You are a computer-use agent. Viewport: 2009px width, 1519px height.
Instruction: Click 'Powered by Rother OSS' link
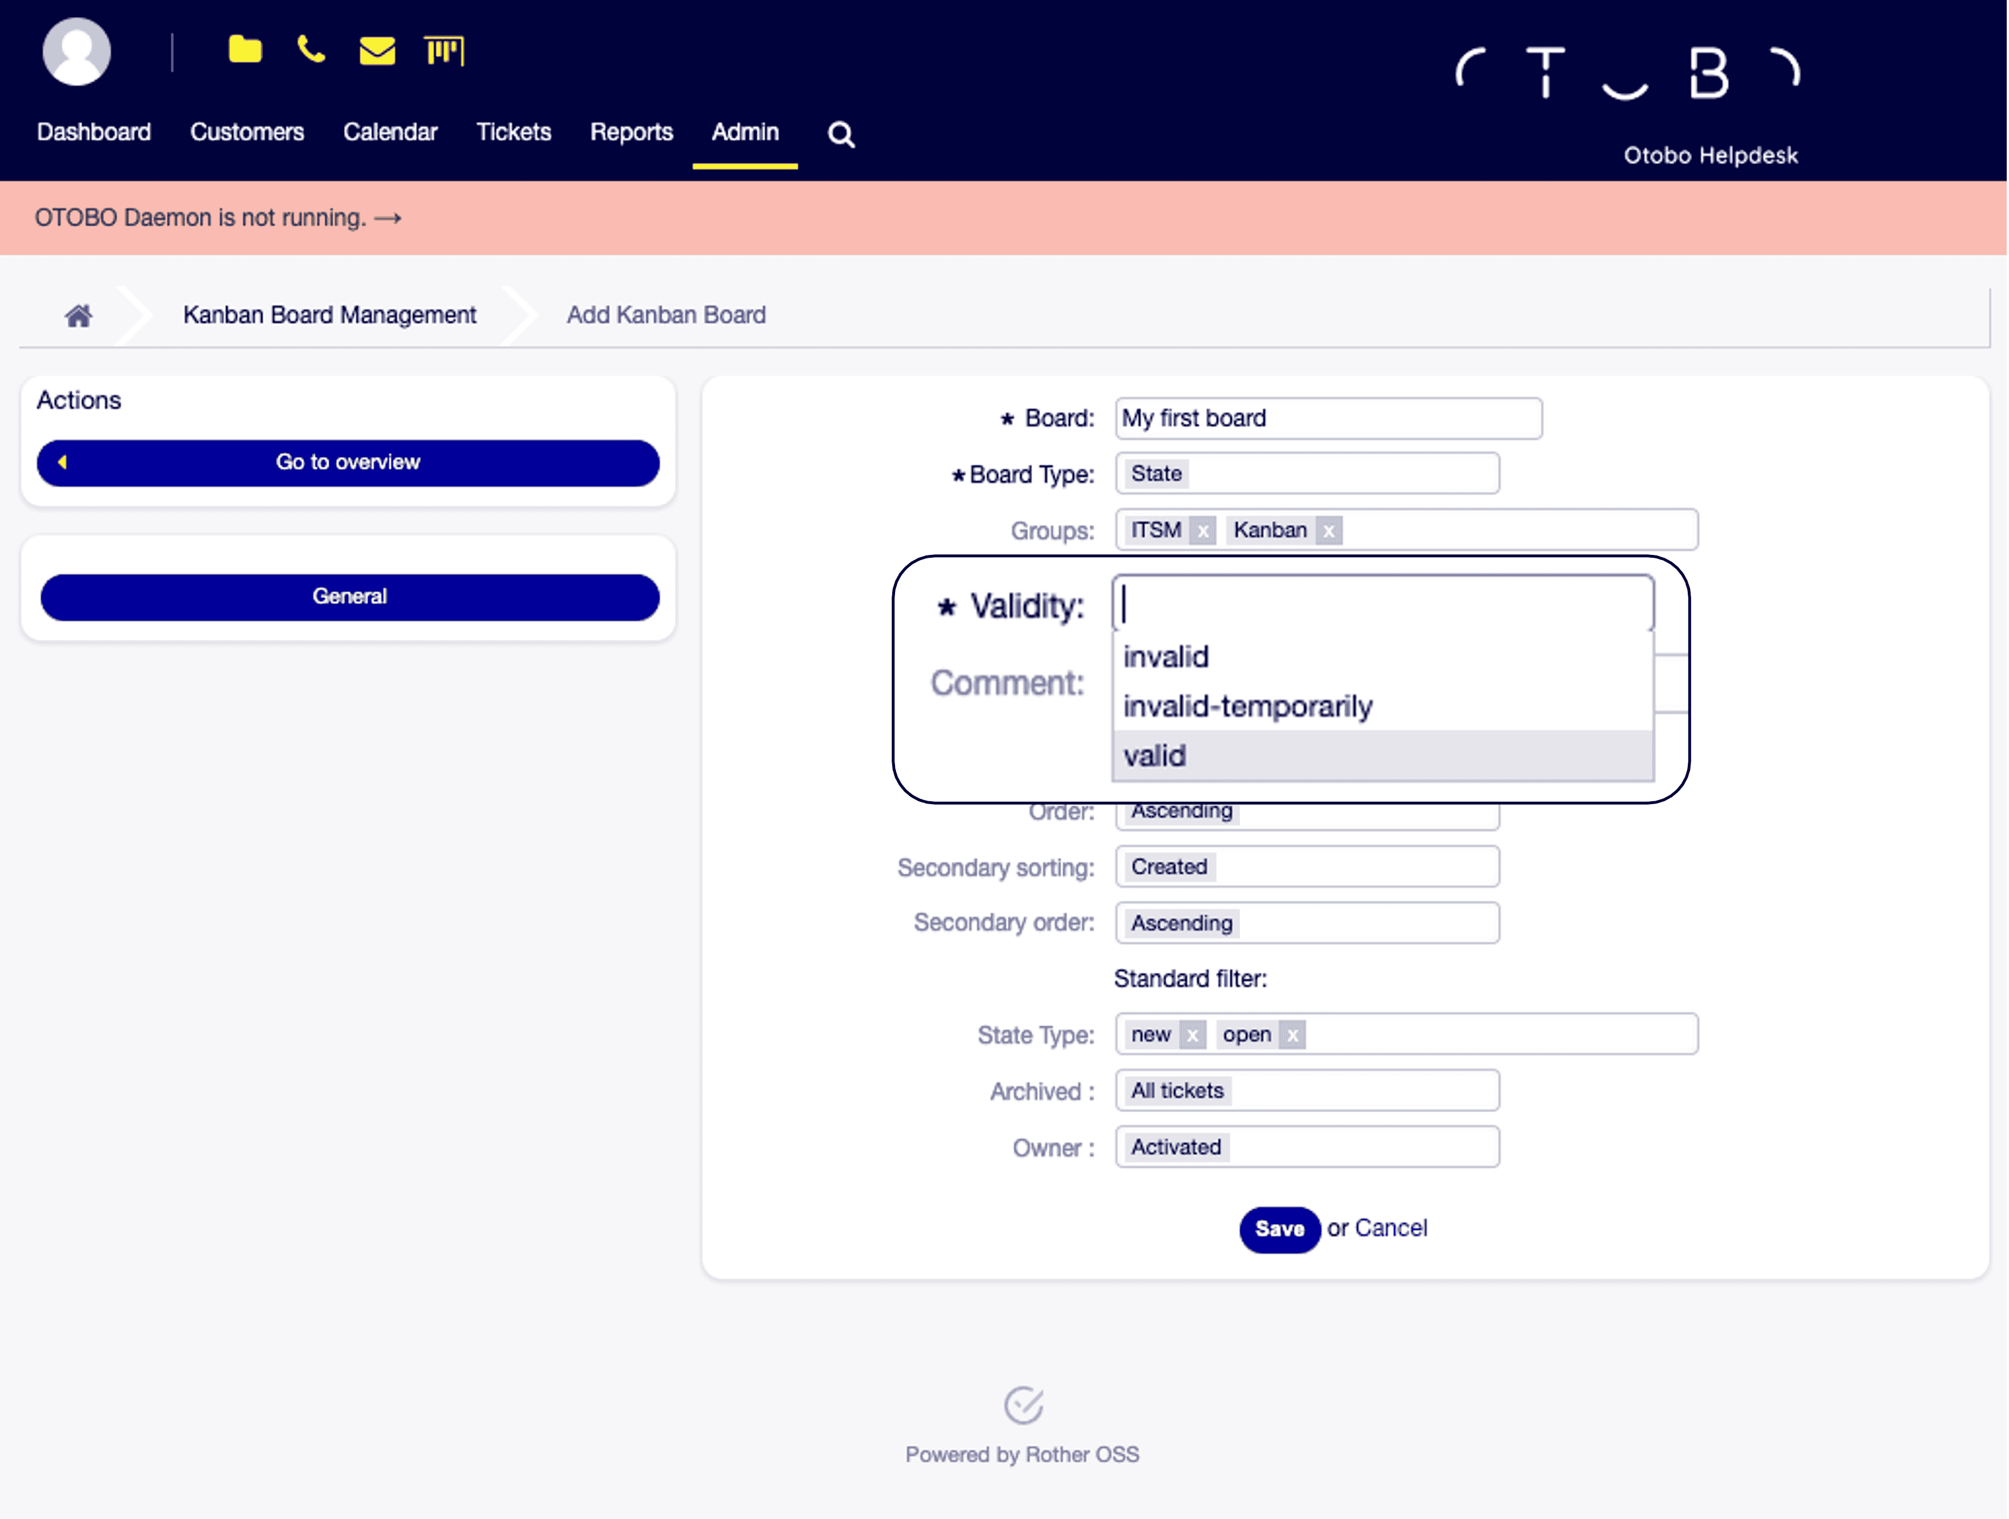click(x=1022, y=1454)
